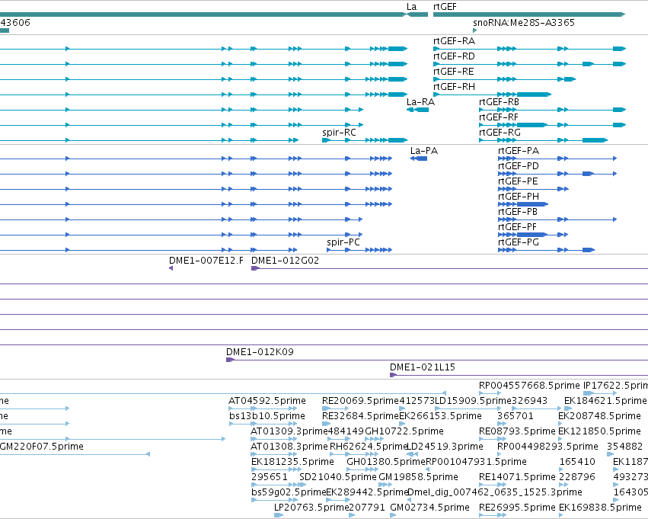Select the rtGEF-RA transcript label
The height and width of the screenshot is (519, 648).
(454, 41)
